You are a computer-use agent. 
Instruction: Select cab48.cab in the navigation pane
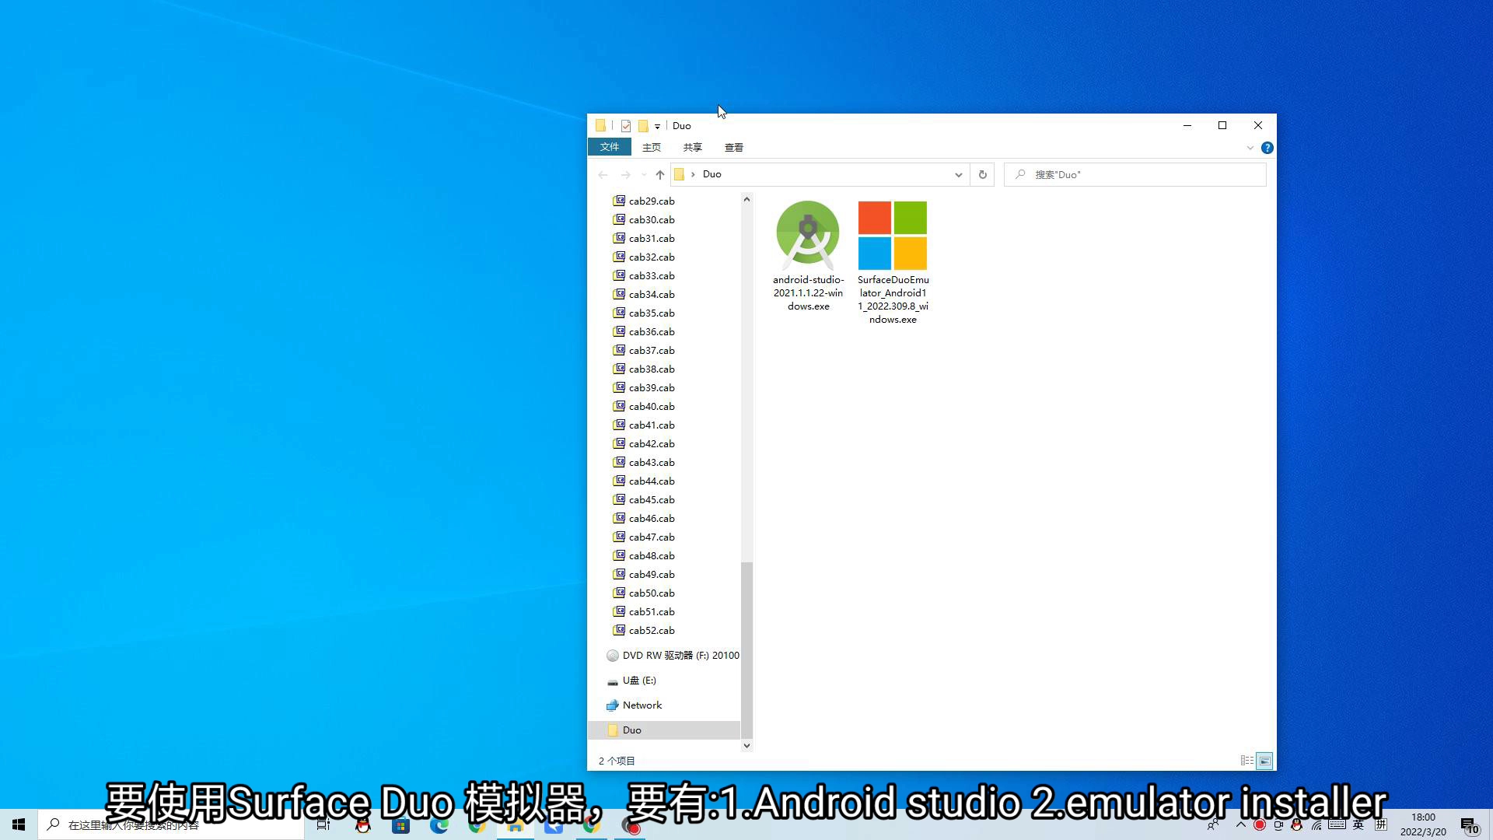pyautogui.click(x=652, y=555)
